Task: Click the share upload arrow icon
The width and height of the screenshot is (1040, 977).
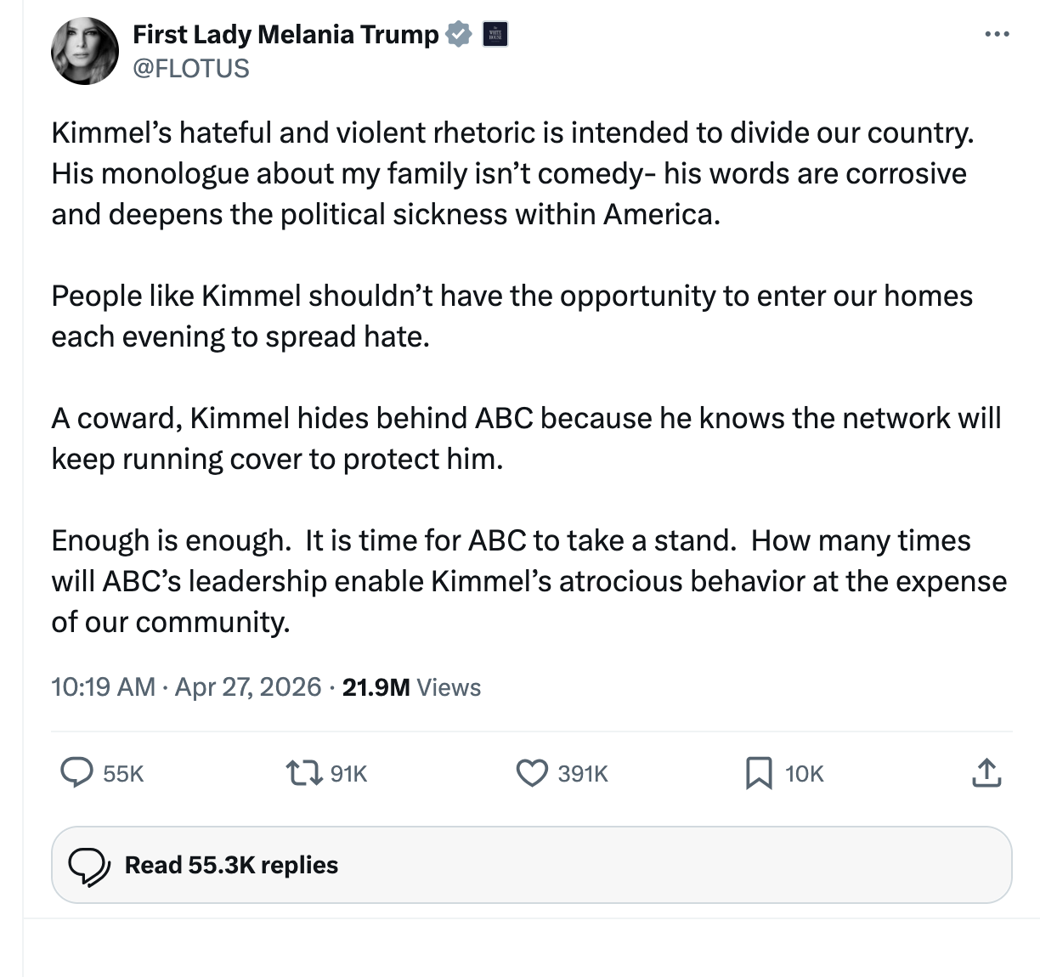Action: click(x=986, y=772)
